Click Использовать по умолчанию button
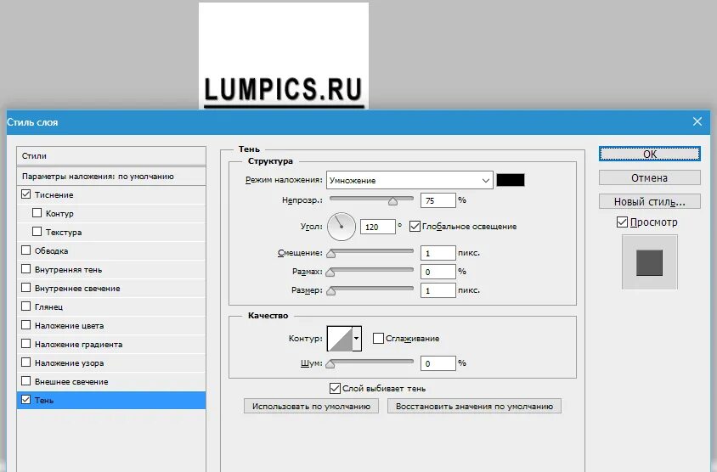The height and width of the screenshot is (472, 717). [311, 406]
